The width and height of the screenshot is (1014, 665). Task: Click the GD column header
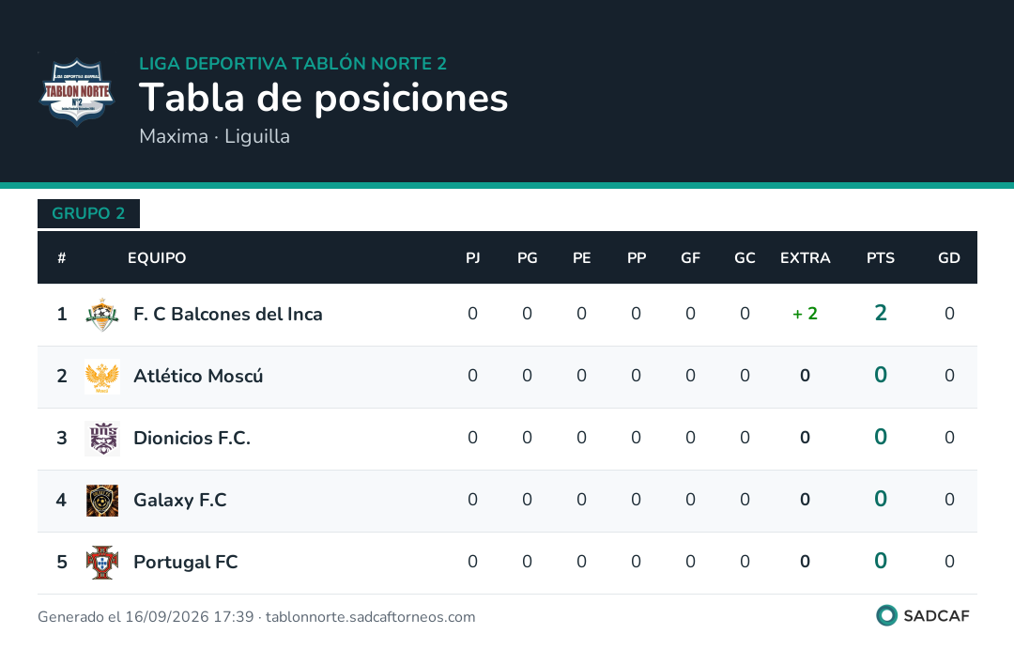click(x=948, y=258)
